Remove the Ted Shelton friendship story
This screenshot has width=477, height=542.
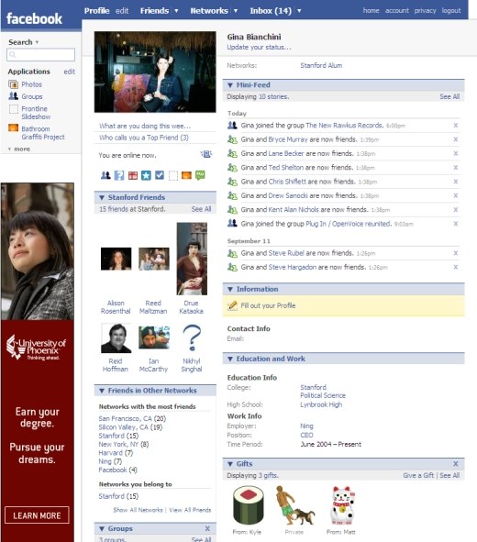coord(456,168)
